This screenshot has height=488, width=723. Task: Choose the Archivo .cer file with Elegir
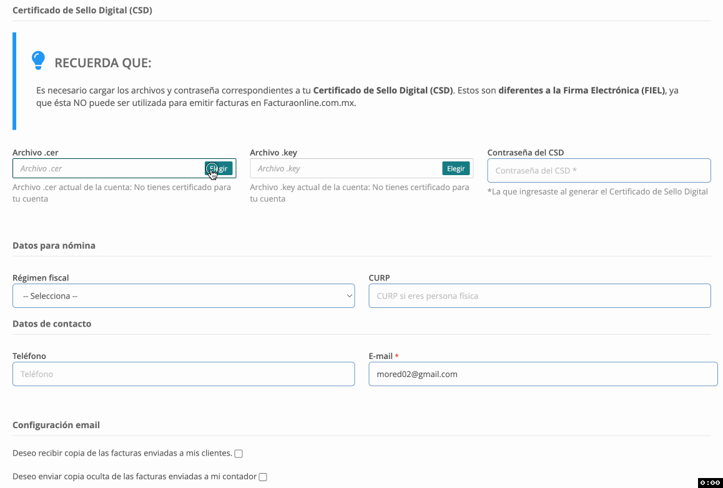tap(218, 168)
